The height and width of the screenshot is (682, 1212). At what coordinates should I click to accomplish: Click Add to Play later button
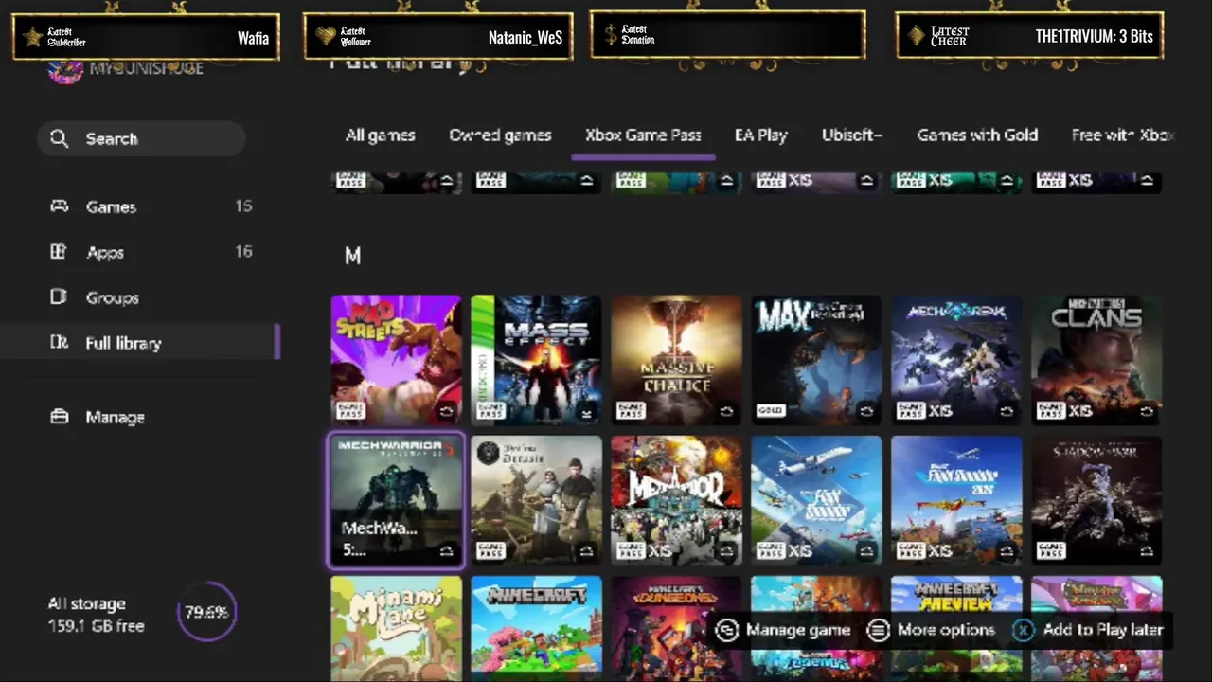[1089, 630]
